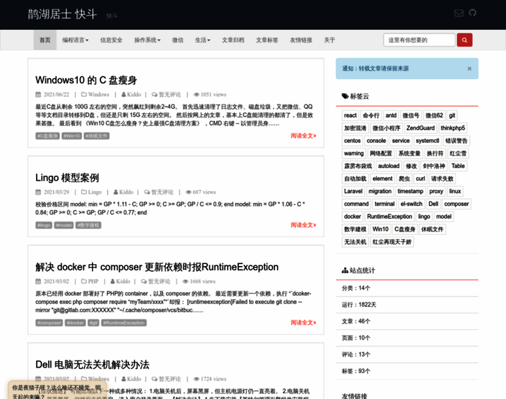Select timestamp in tag cloud
The height and width of the screenshot is (399, 506).
pyautogui.click(x=410, y=191)
